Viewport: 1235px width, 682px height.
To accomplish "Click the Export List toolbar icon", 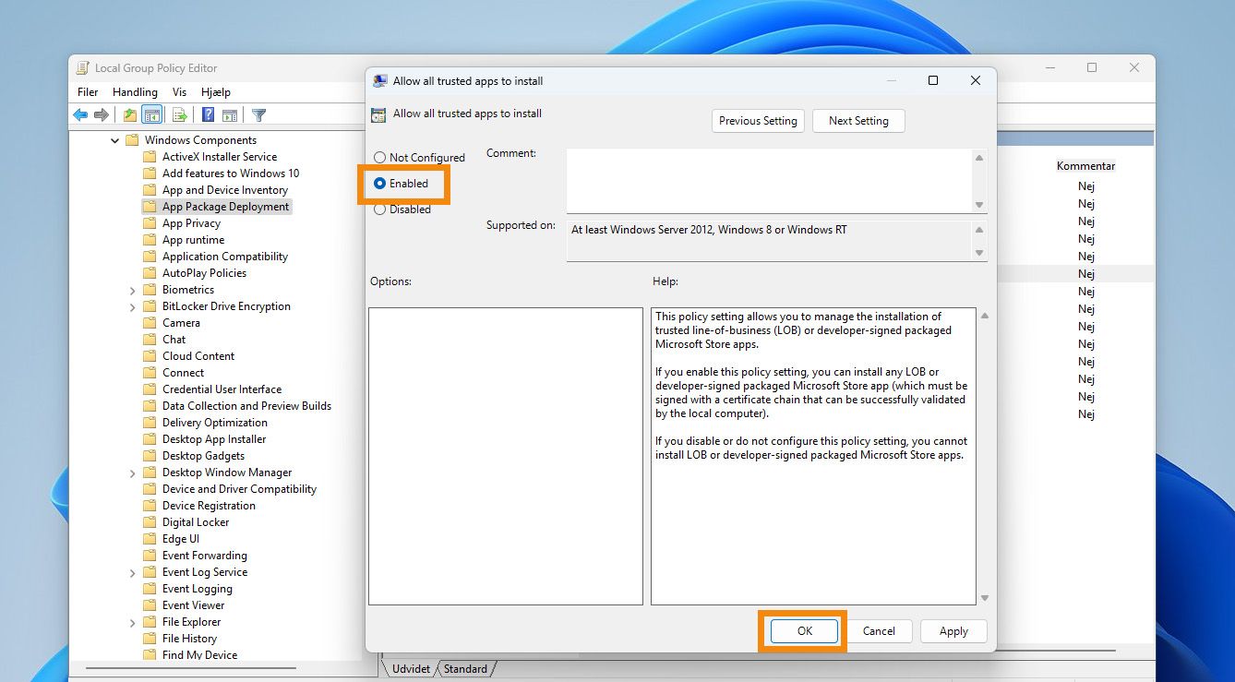I will (180, 115).
